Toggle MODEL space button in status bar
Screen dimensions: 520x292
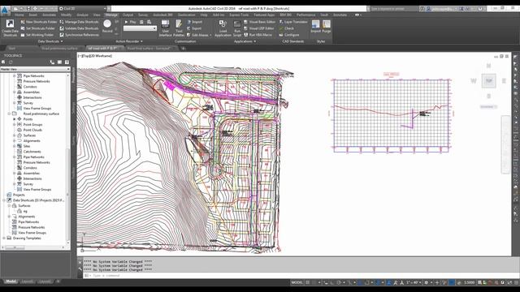tap(297, 282)
